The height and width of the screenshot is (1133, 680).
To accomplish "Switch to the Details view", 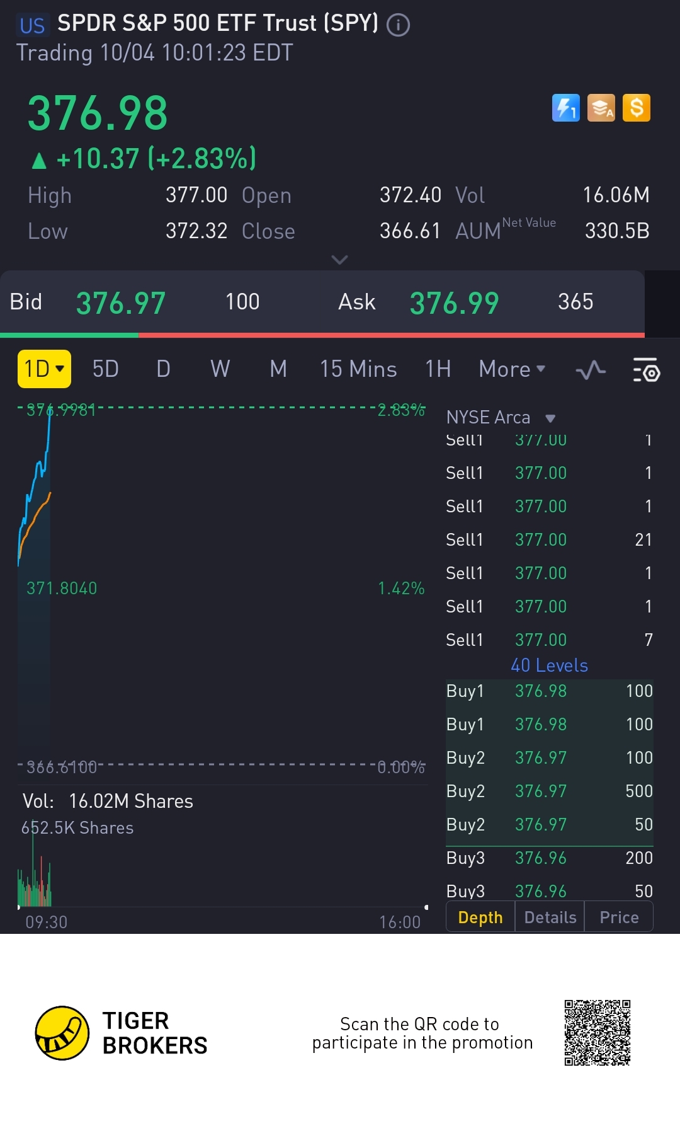I will pos(550,917).
